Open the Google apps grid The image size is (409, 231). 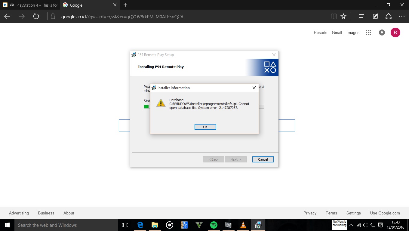click(x=368, y=32)
